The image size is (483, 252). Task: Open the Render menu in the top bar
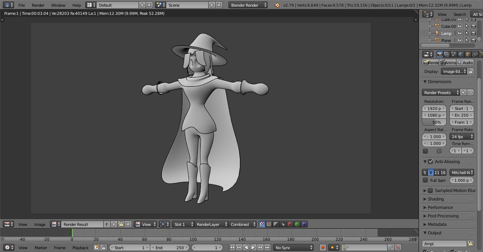pos(38,5)
